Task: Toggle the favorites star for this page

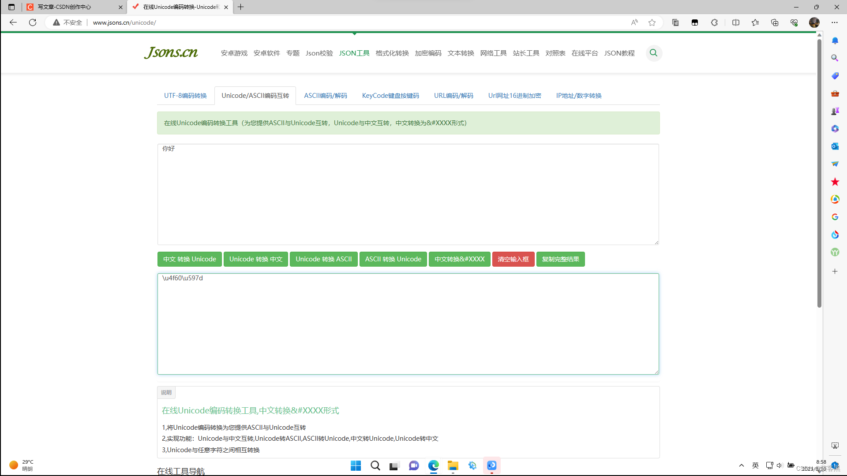Action: pyautogui.click(x=652, y=22)
